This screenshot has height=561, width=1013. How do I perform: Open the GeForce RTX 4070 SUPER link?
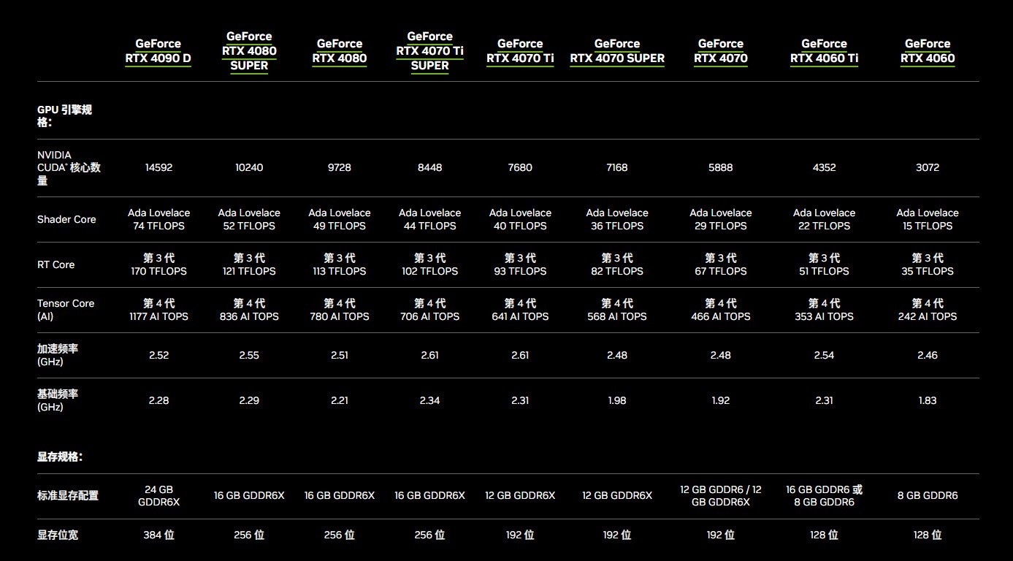point(617,51)
